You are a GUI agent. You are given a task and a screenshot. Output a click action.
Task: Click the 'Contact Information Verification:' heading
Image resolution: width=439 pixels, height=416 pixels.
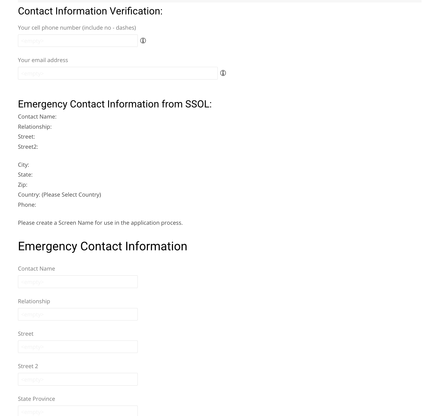coord(90,11)
